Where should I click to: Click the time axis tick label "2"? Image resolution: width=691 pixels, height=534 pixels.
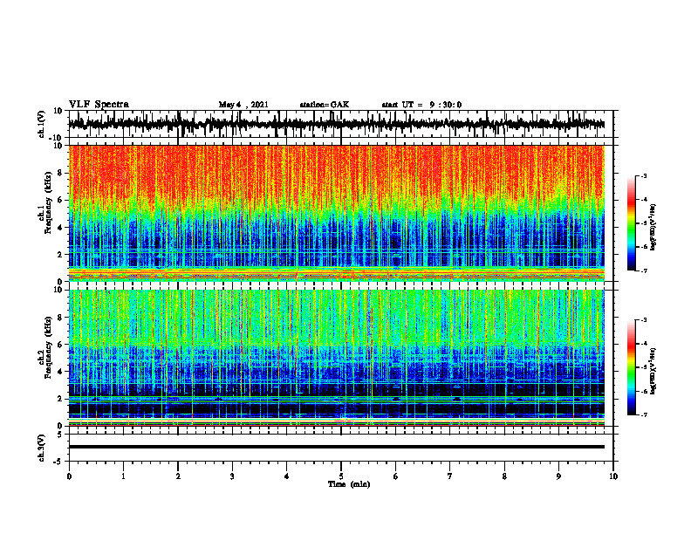coord(178,476)
